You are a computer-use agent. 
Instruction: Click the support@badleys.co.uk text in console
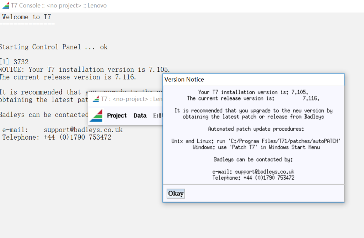pos(83,130)
